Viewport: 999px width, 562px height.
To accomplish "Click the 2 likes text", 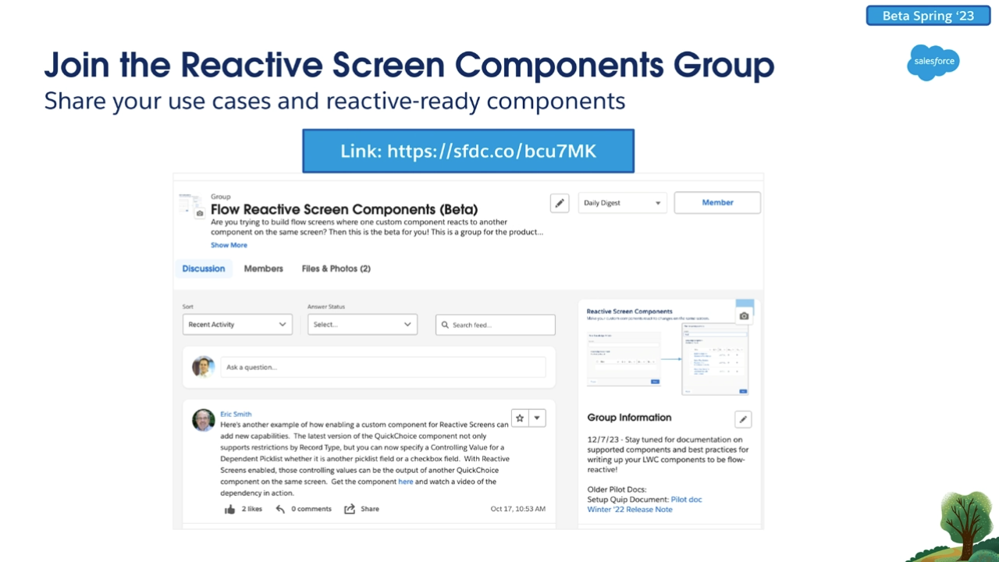I will tap(252, 509).
